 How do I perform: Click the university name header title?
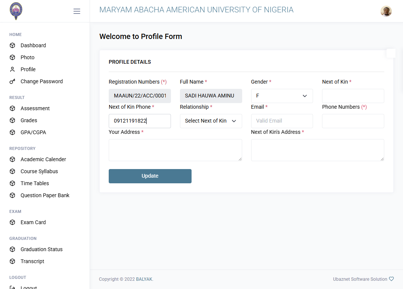[196, 10]
